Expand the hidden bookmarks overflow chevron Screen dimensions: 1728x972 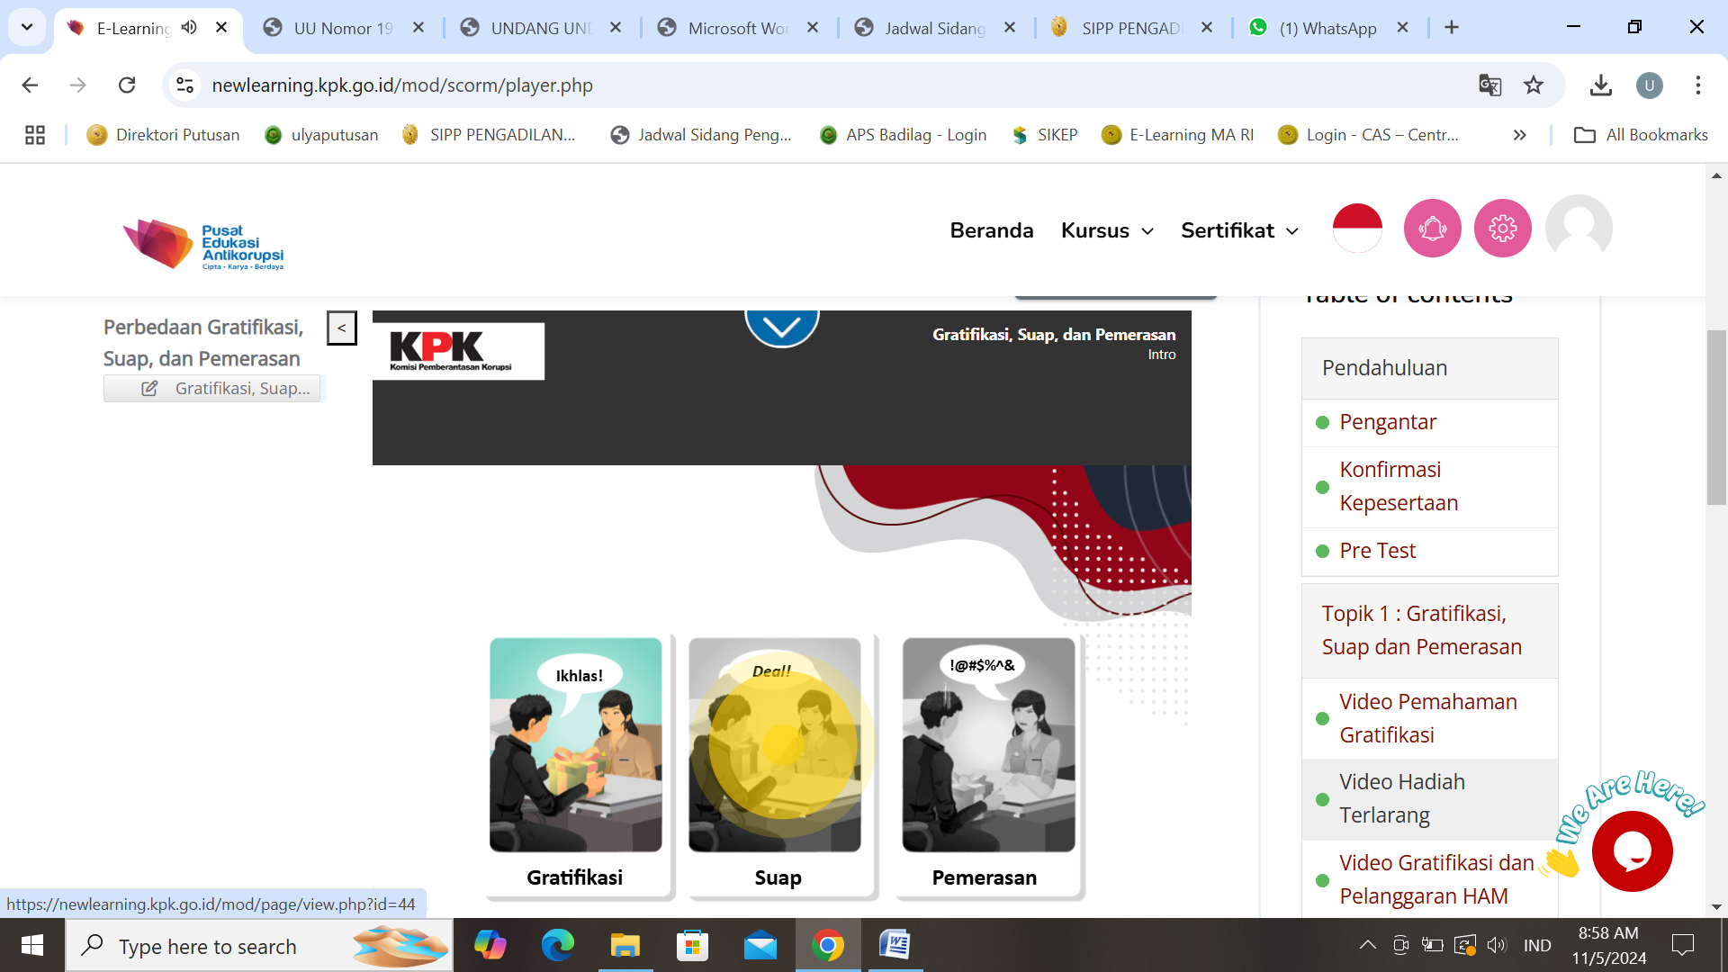(x=1519, y=134)
